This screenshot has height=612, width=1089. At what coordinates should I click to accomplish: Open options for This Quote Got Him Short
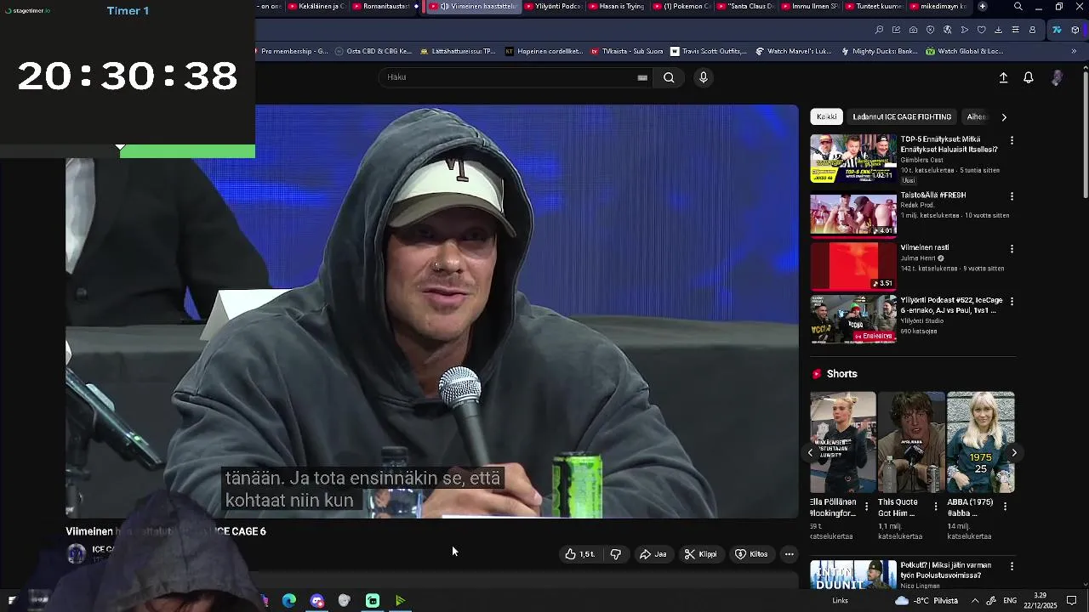tap(936, 507)
